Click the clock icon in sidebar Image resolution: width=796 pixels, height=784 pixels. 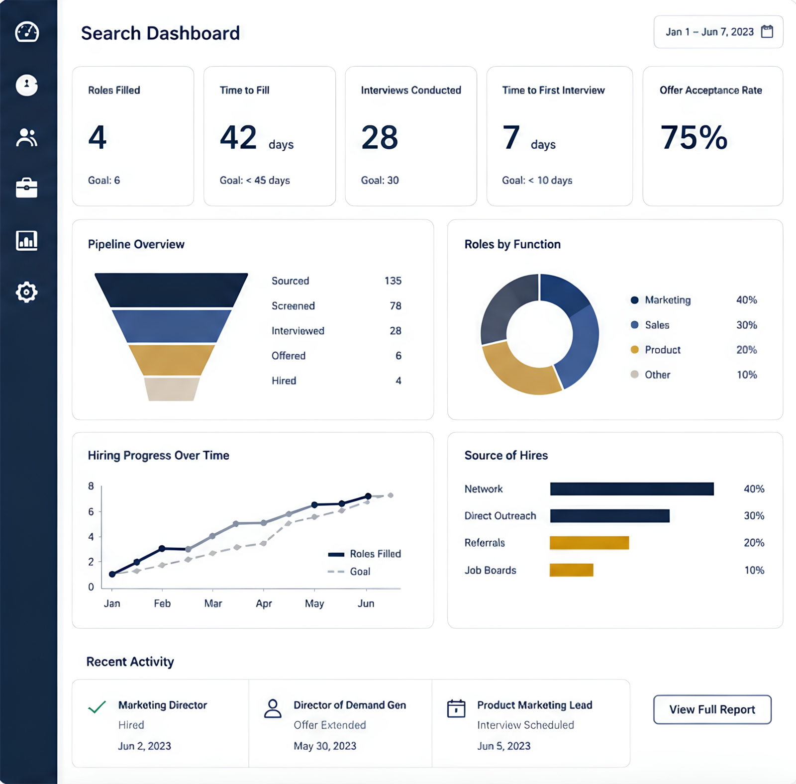pos(27,85)
